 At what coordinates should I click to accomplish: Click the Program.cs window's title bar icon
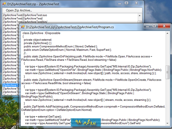(23, 27)
